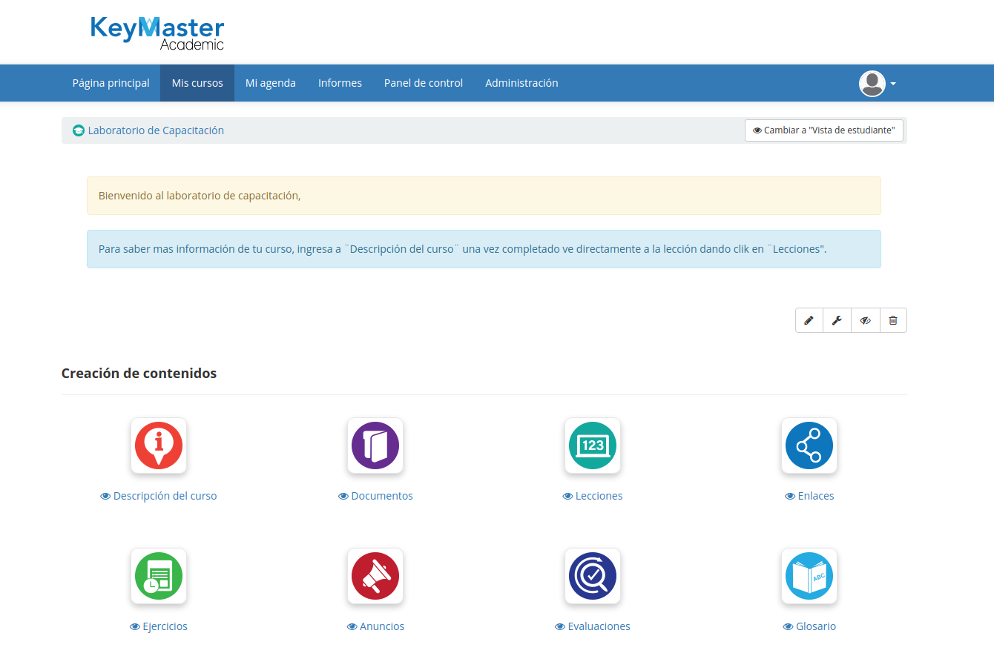
Task: Toggle visibility eye beside Documentos
Action: (x=343, y=497)
